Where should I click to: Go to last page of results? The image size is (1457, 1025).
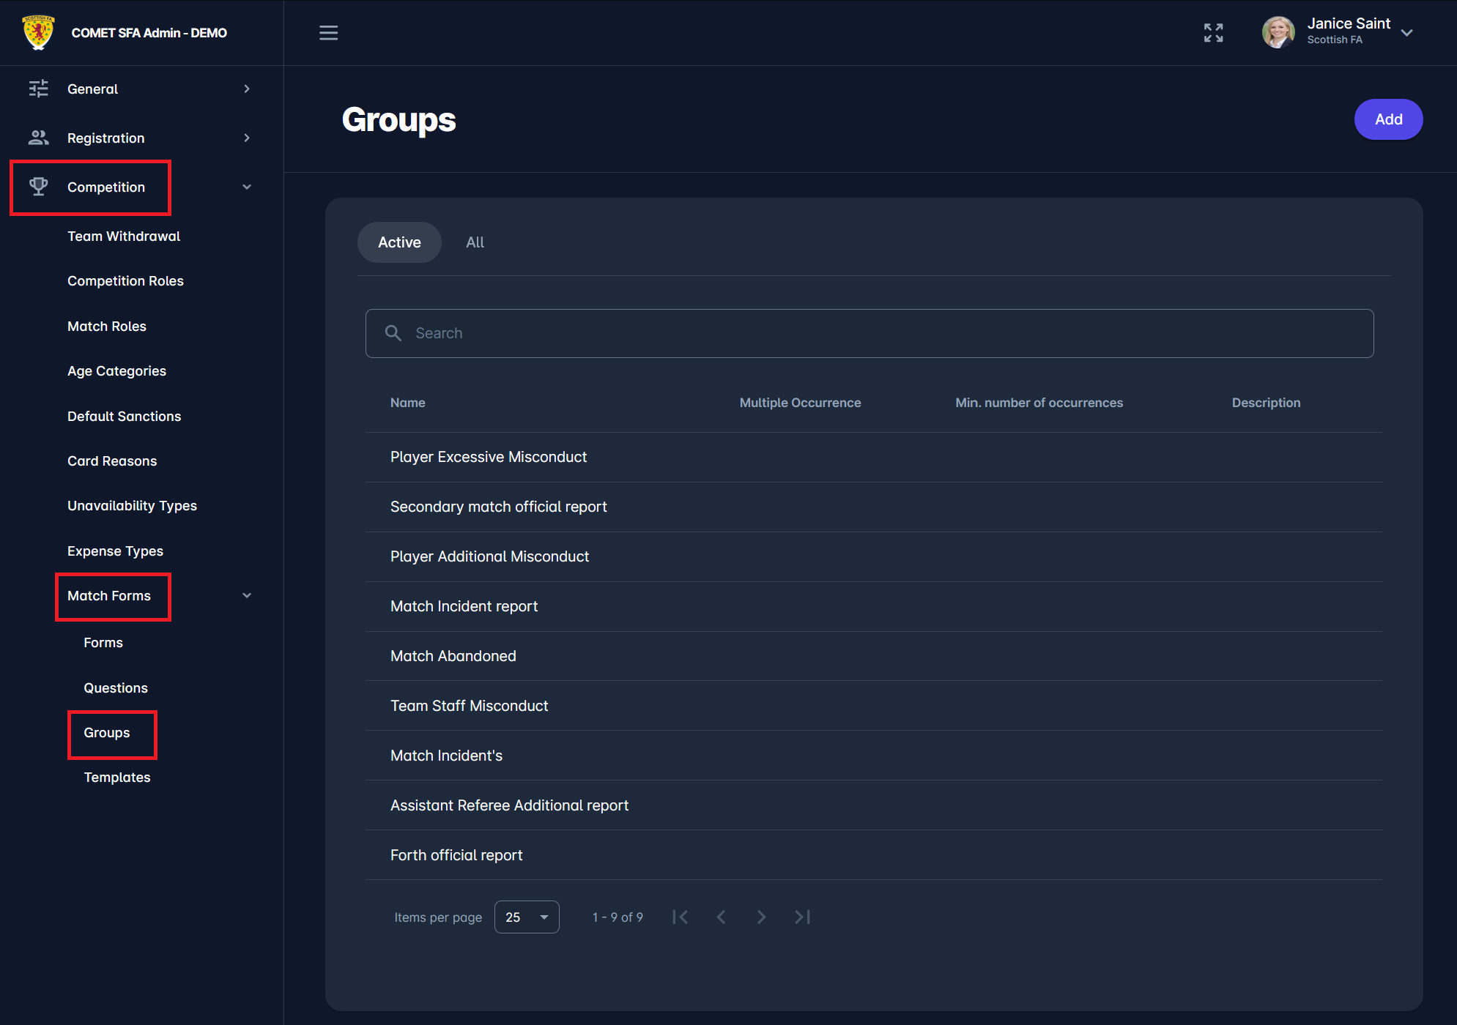coord(802,917)
